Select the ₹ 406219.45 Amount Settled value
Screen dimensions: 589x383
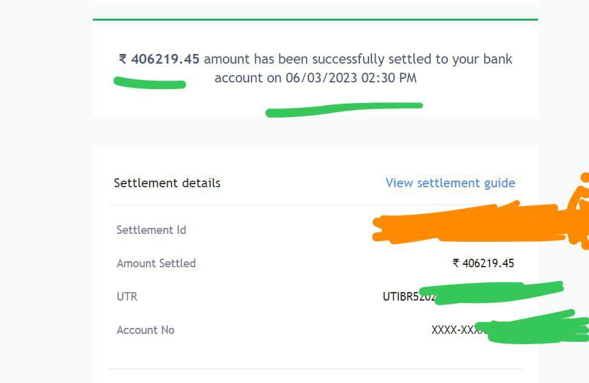coord(484,263)
